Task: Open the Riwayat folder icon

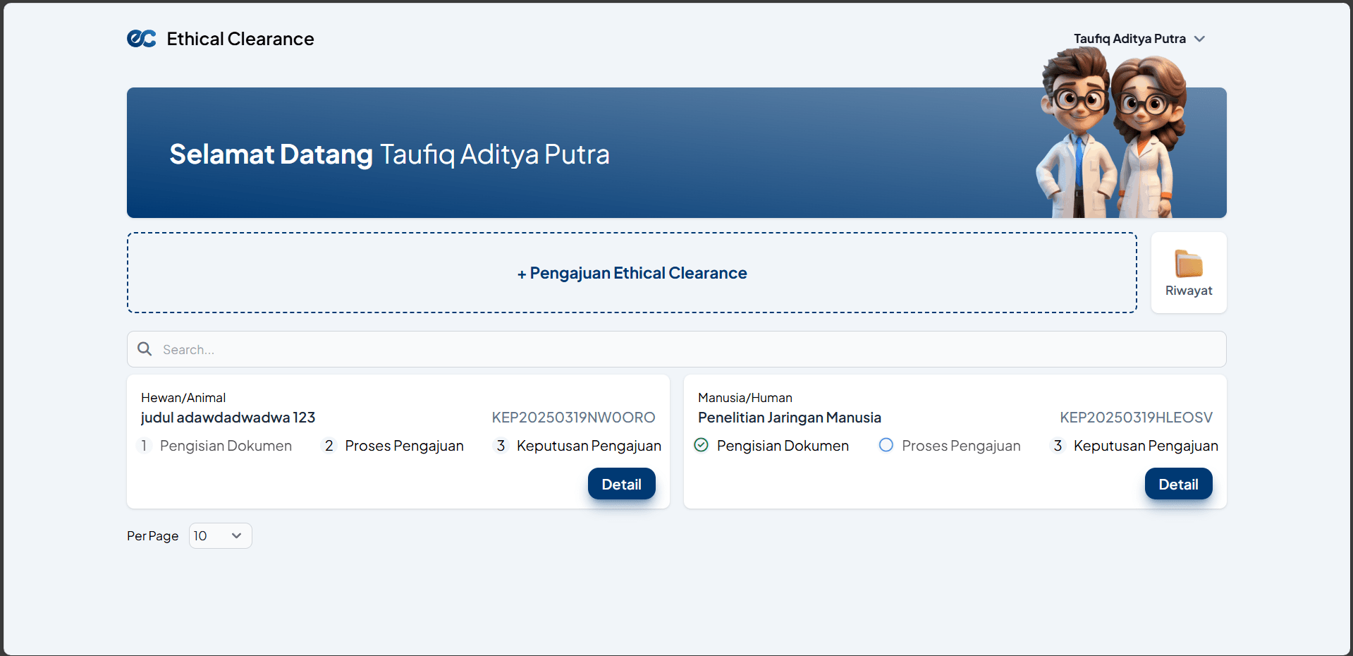Action: click(1189, 264)
